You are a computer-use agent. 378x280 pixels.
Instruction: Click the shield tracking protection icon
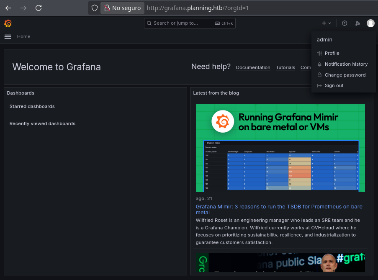95,8
